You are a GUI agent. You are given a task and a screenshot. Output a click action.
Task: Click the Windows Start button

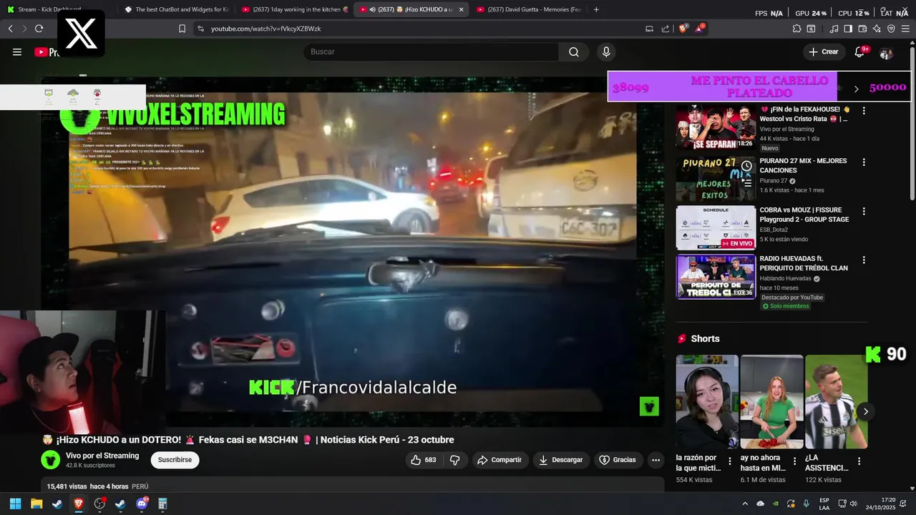[x=15, y=504]
